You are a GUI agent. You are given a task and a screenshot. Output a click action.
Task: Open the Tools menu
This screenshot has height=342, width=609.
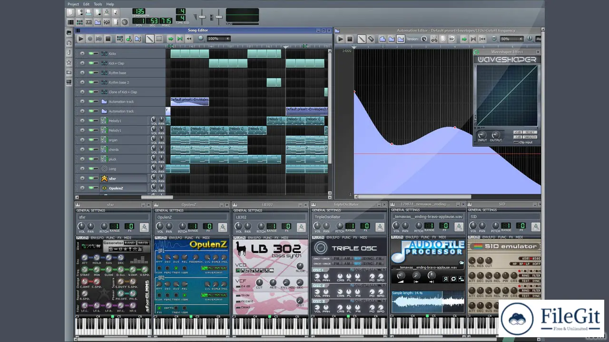click(x=98, y=4)
